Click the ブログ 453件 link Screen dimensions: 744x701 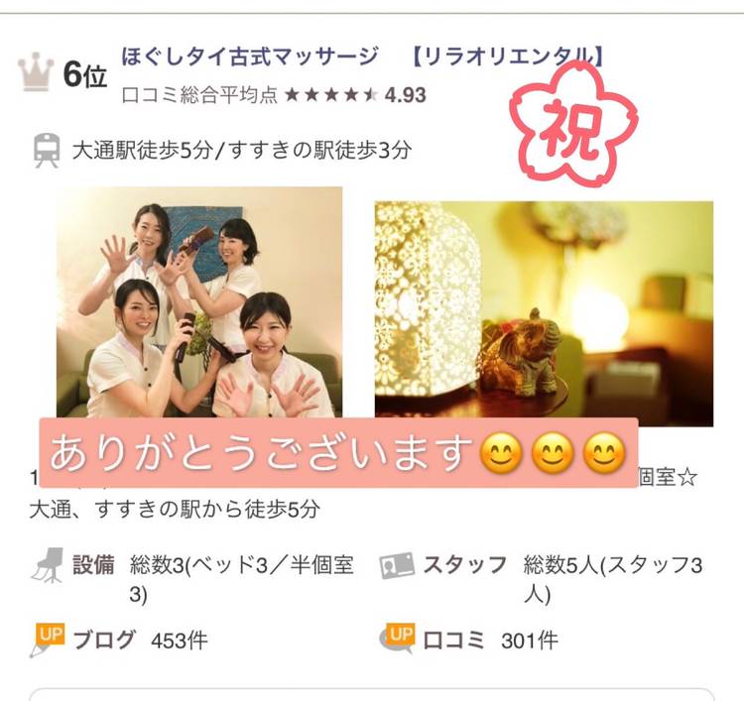pyautogui.click(x=141, y=641)
